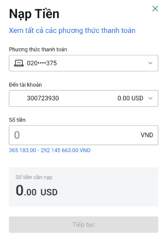The width and height of the screenshot is (165, 243).
Task: Click the Nạp Tiền heading
Action: click(x=34, y=14)
